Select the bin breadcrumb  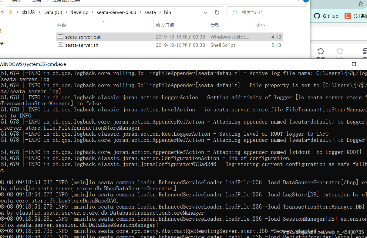168,12
